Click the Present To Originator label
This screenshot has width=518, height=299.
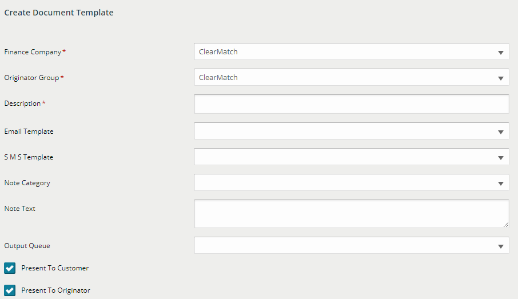click(x=56, y=290)
